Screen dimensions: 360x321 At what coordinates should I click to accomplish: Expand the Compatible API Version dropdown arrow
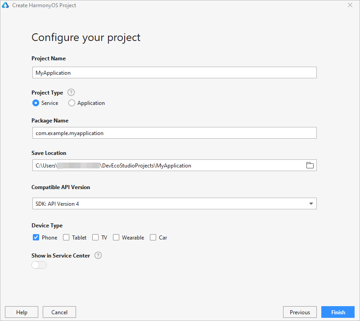[x=311, y=203]
